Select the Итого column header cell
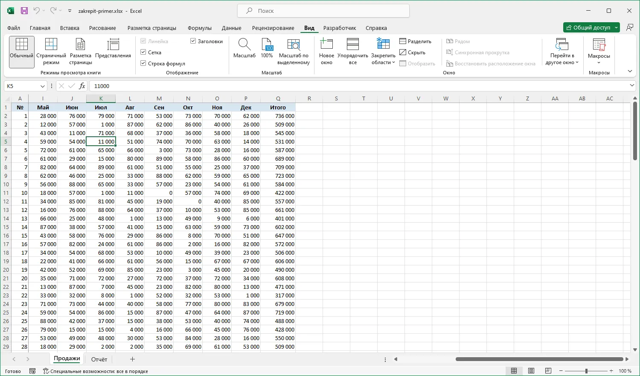This screenshot has height=376, width=640. click(x=278, y=107)
